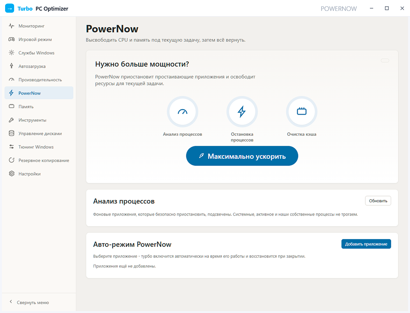Minimize the Turbo PC Optimizer window

(x=371, y=8)
